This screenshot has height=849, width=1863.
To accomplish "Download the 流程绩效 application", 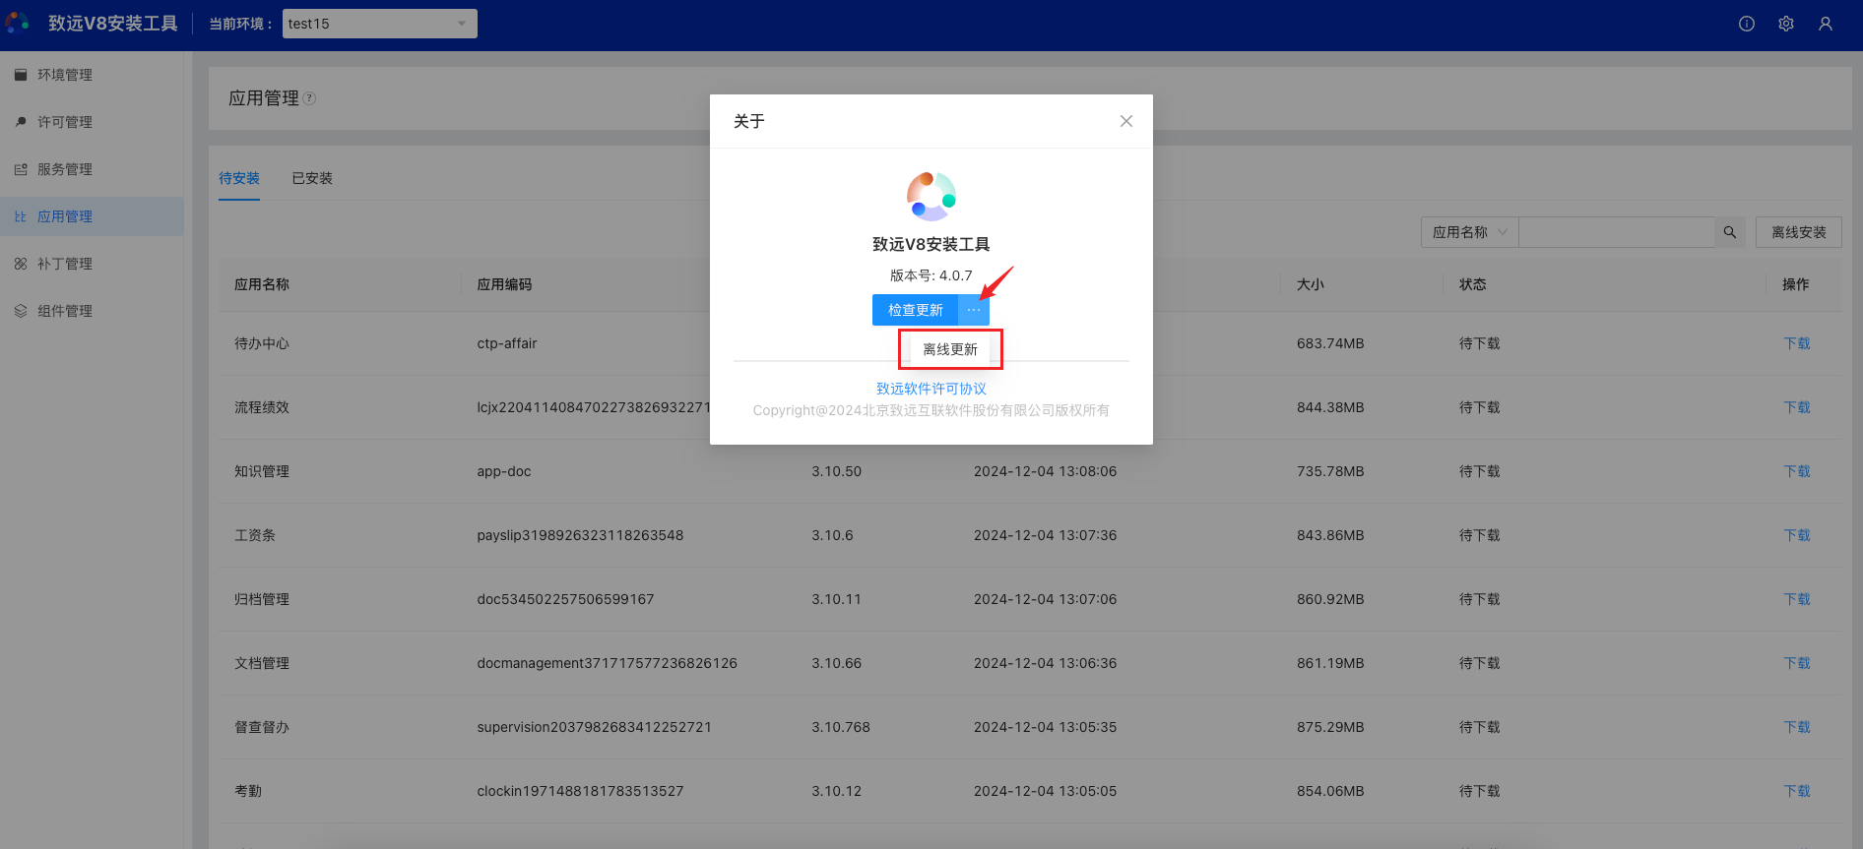I will point(1797,407).
